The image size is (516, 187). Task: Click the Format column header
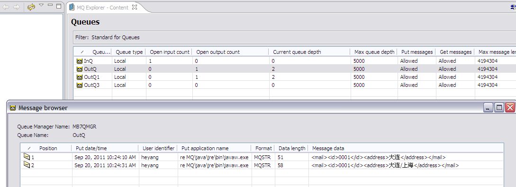coord(263,148)
